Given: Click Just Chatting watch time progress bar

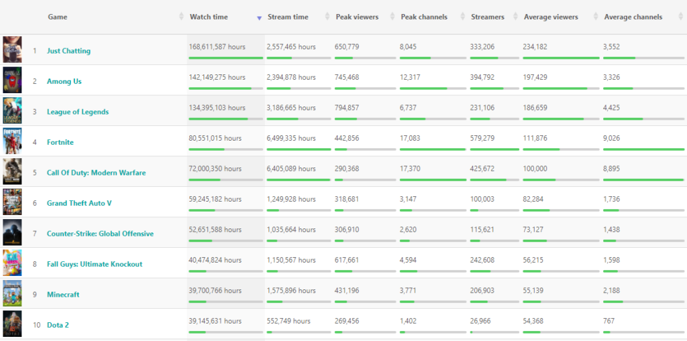Looking at the screenshot, I should [x=226, y=58].
